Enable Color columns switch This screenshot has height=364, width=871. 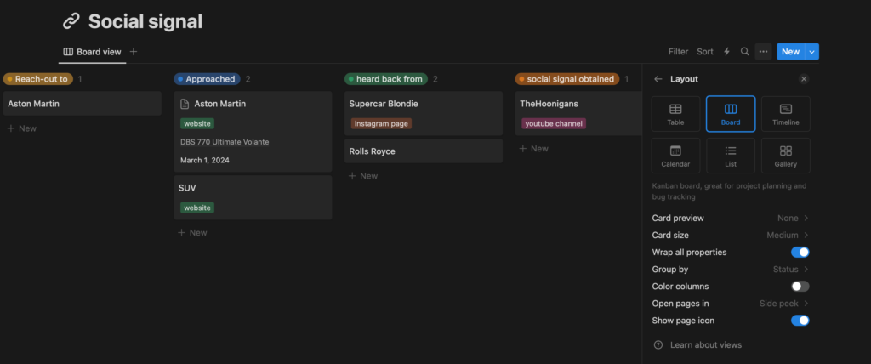800,287
